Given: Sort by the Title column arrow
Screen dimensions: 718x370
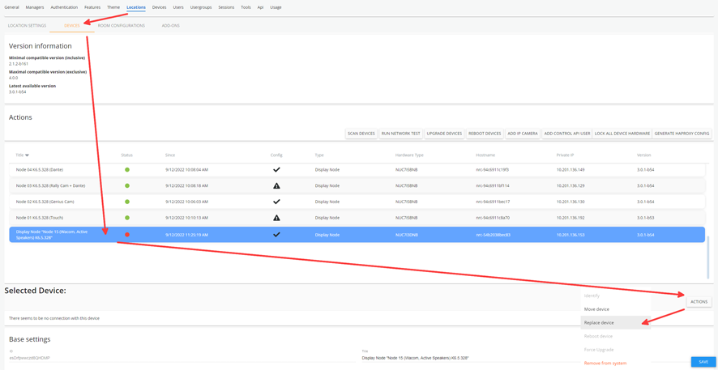Looking at the screenshot, I should tap(27, 155).
